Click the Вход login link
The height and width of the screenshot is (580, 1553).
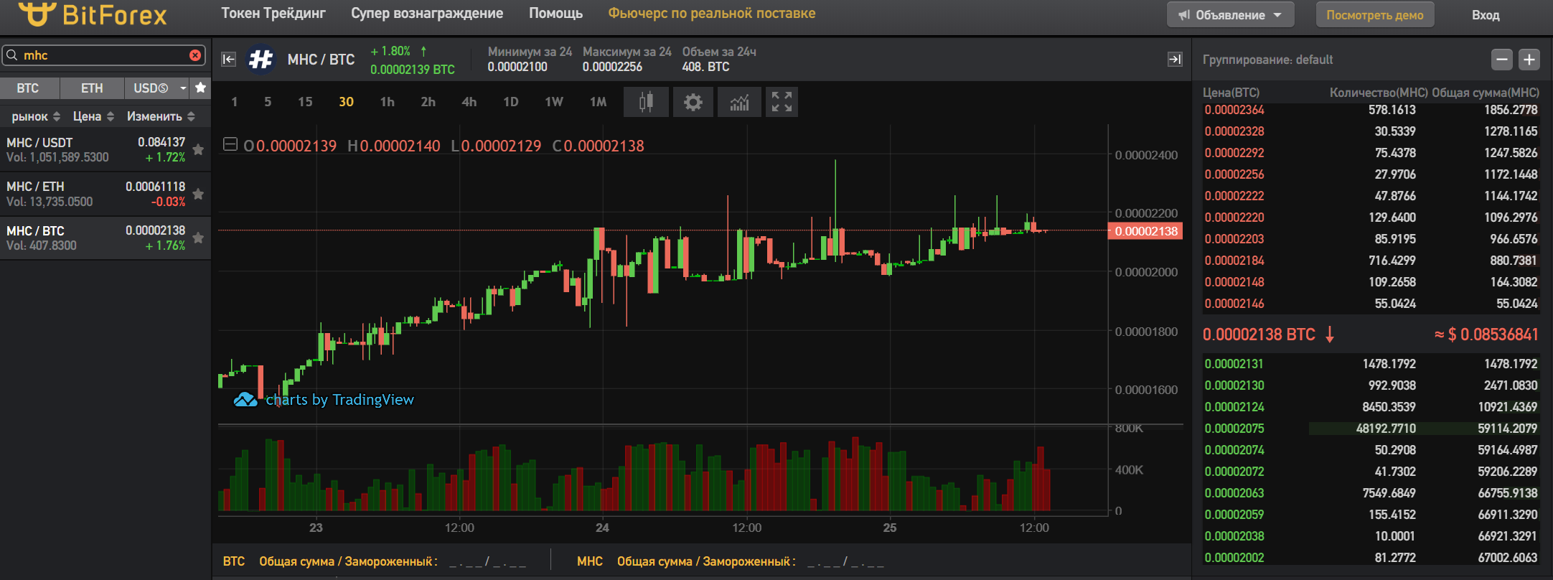click(x=1486, y=15)
